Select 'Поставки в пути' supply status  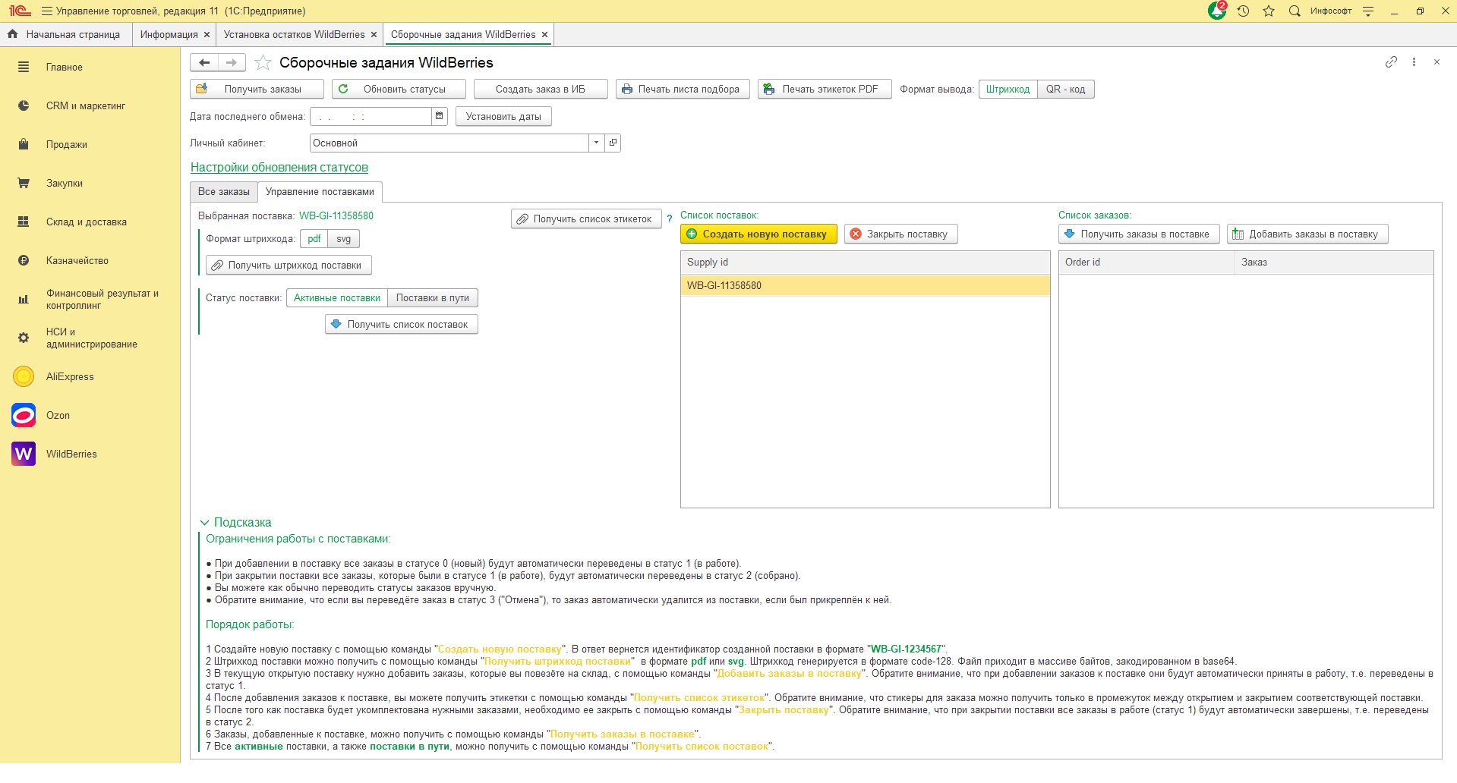(x=432, y=298)
